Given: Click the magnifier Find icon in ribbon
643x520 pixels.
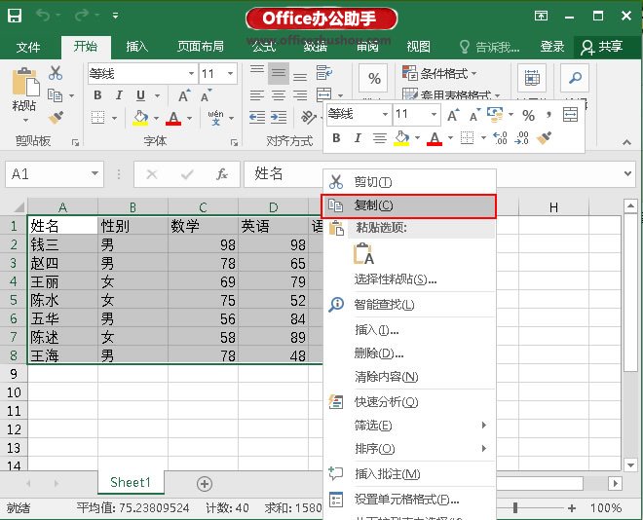Looking at the screenshot, I should [575, 78].
